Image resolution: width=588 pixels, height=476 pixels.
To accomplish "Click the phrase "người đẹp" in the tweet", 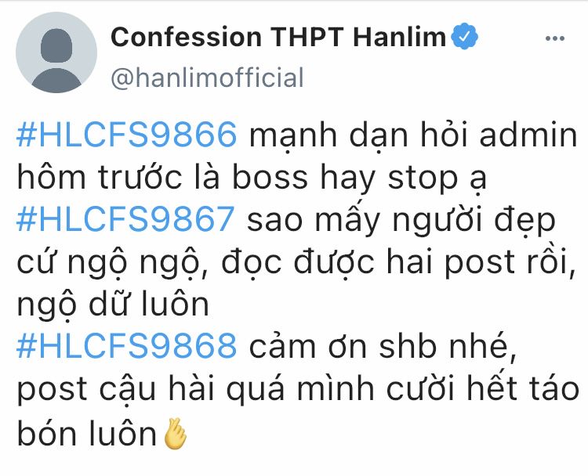I will coord(474,222).
